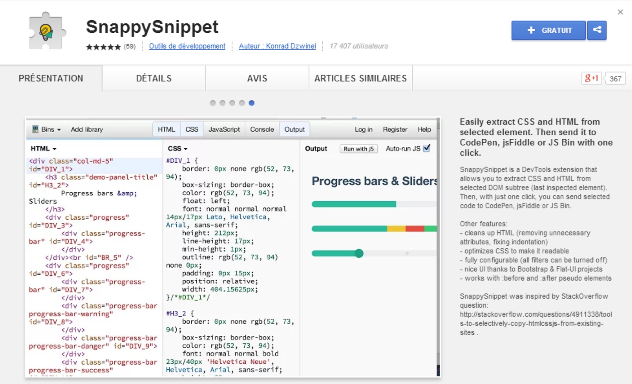The width and height of the screenshot is (632, 384).
Task: Click Log in in JS Bin
Action: coord(364,129)
